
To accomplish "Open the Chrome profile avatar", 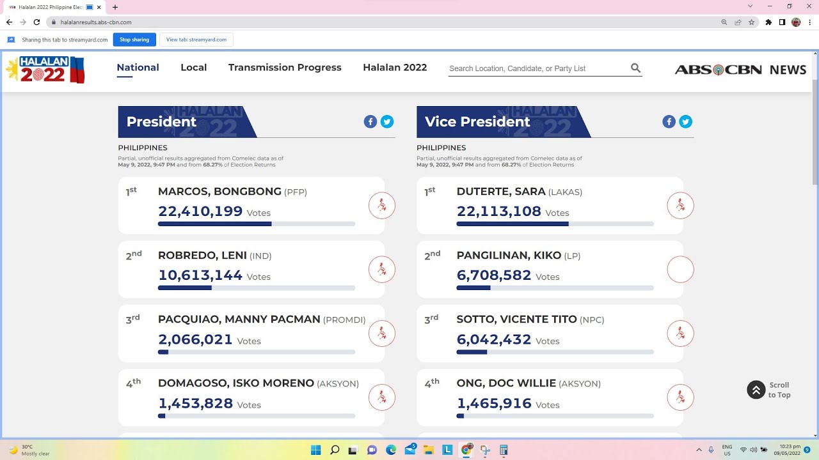I will (x=796, y=22).
